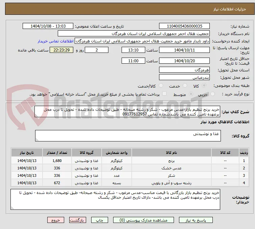Select the عدس خشک item name cell
This screenshot has width=255, height=229.
click(x=172, y=168)
